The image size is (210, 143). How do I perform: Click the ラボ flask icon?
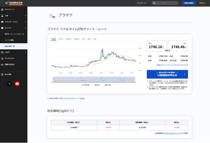2,15
